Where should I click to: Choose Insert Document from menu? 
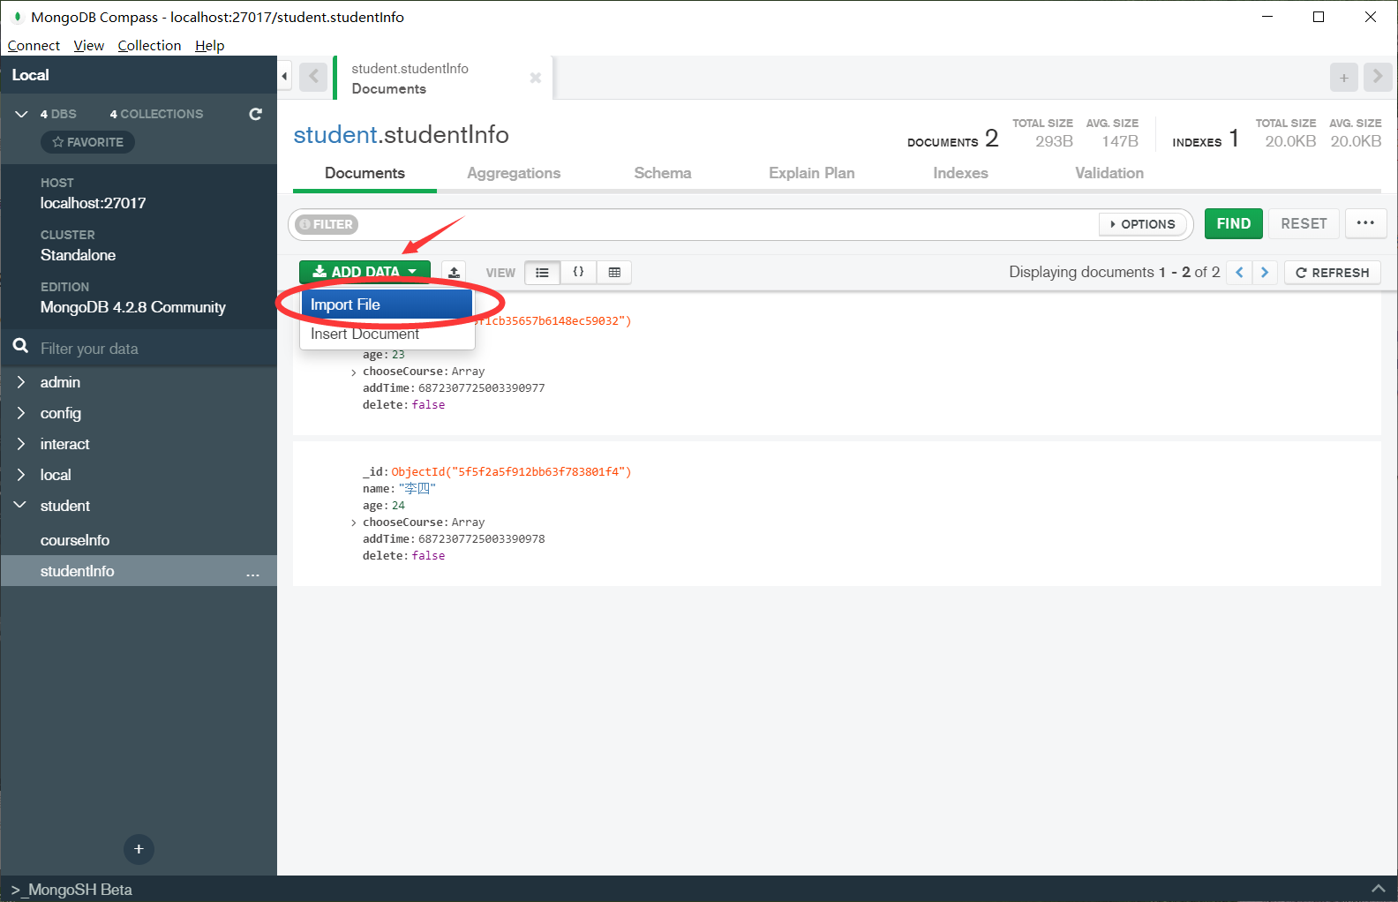387,334
